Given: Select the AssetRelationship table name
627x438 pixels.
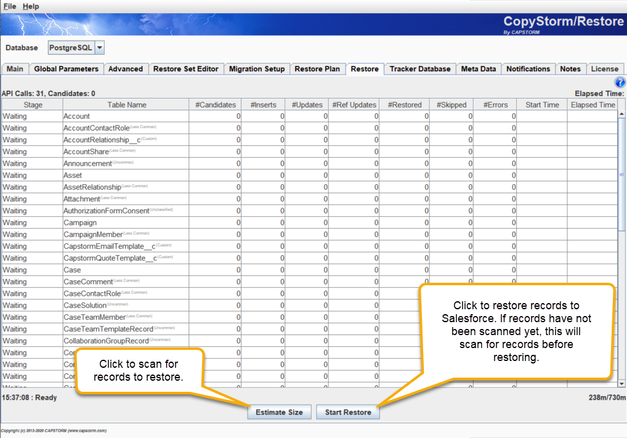Looking at the screenshot, I should point(92,187).
